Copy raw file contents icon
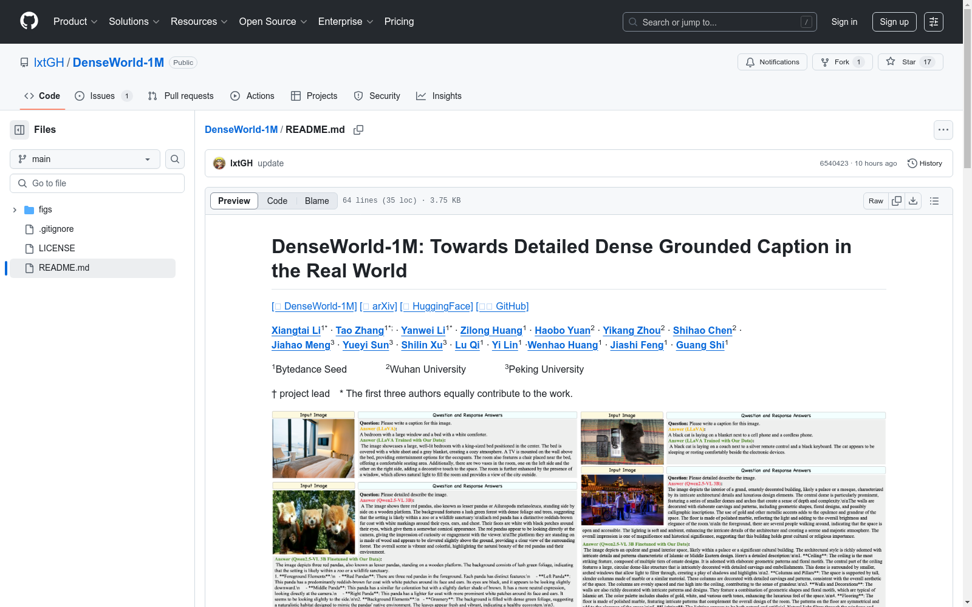 tap(897, 201)
